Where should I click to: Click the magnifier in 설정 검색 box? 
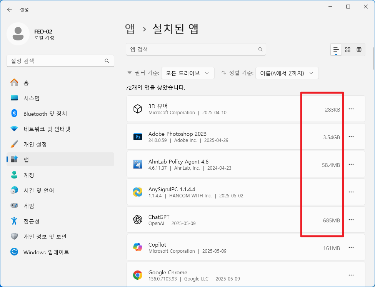[107, 61]
